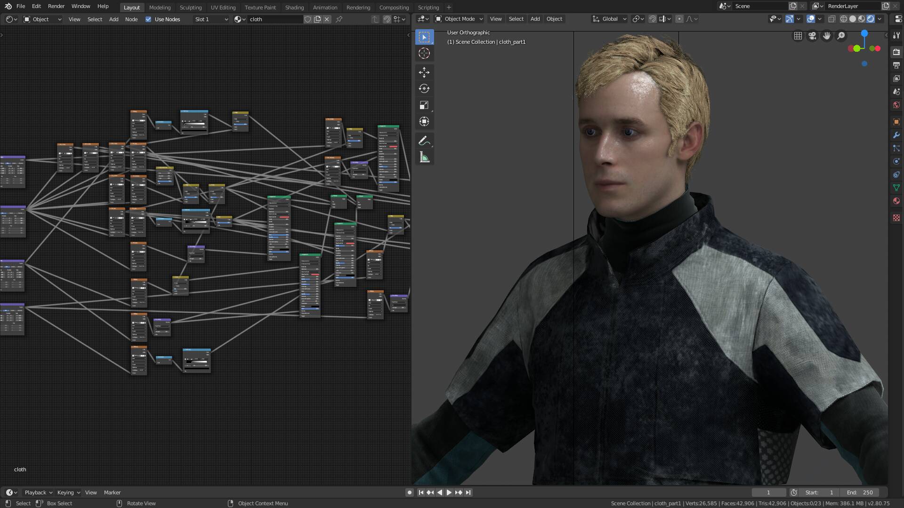The width and height of the screenshot is (904, 508).
Task: Open the Global transform orientation dropdown
Action: 609,19
